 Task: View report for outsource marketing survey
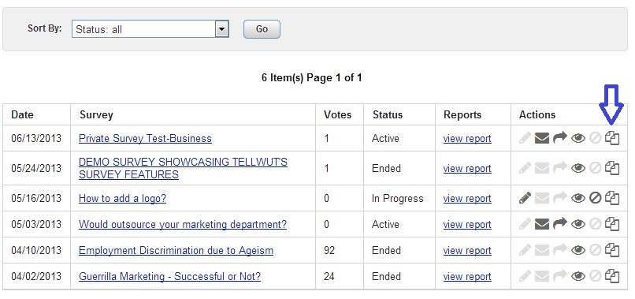coord(467,224)
